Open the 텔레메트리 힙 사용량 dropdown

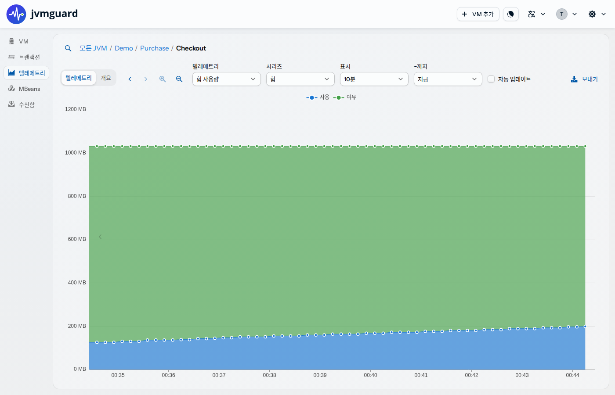pyautogui.click(x=227, y=79)
